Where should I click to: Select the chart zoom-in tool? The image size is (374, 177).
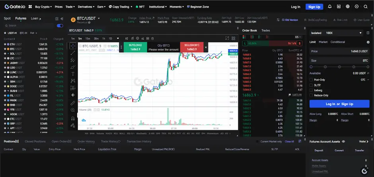click(x=73, y=110)
